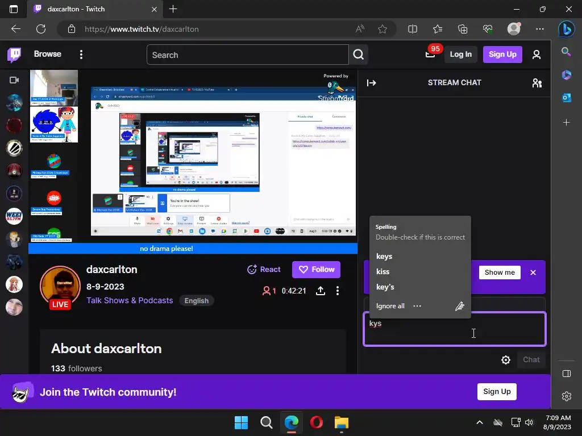The image size is (582, 436).
Task: Open Edge Collections
Action: (463, 29)
